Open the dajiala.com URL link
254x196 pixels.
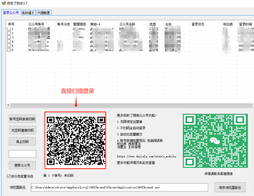coord(147,157)
